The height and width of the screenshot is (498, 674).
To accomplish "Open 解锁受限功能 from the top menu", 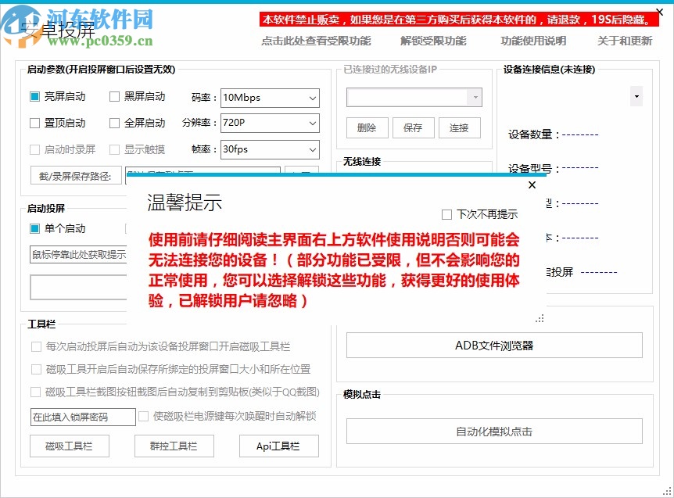I will (432, 42).
